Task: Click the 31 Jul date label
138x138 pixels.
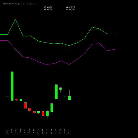Action: pyautogui.click(x=7, y=131)
